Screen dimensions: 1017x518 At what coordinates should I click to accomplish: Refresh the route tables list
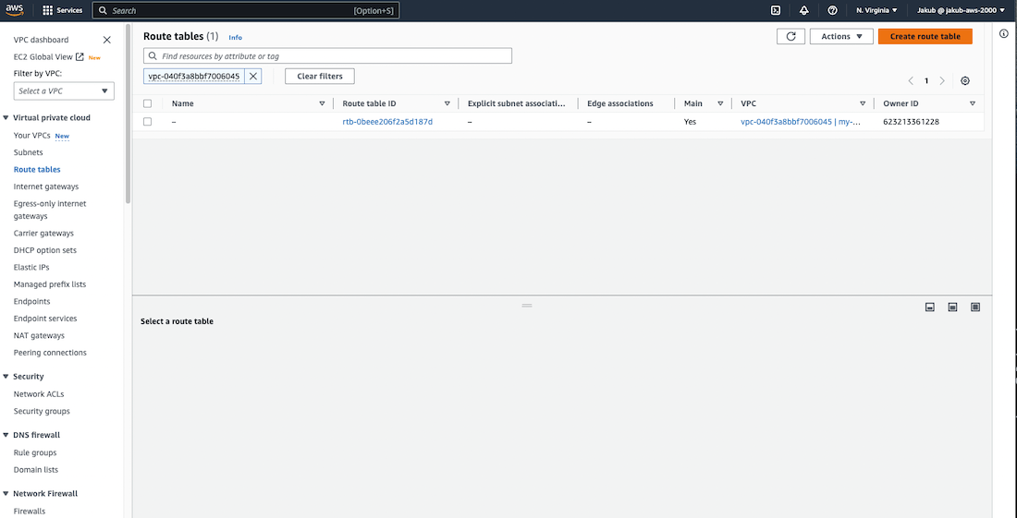790,37
